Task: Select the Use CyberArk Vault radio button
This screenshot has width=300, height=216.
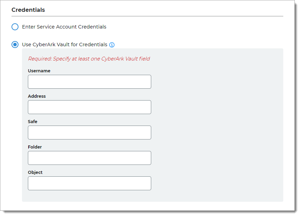Action: [15, 45]
